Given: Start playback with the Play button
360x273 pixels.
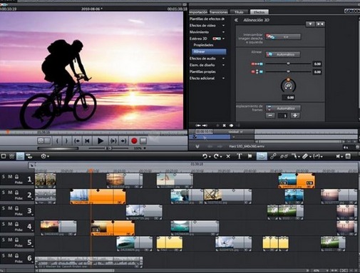Looking at the screenshot, I should coord(101,141).
